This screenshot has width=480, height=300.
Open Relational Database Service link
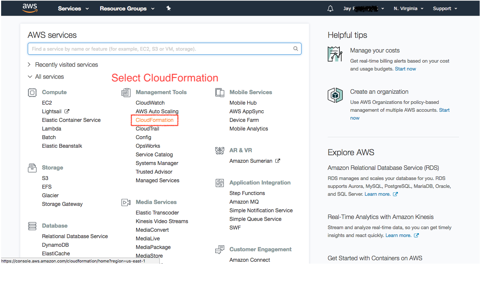75,236
